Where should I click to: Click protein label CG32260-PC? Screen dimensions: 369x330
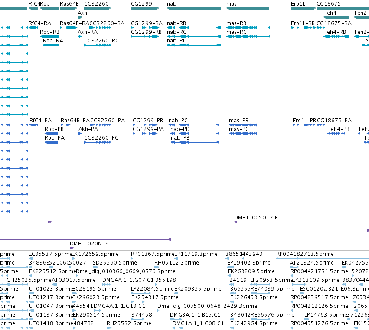tap(101, 138)
